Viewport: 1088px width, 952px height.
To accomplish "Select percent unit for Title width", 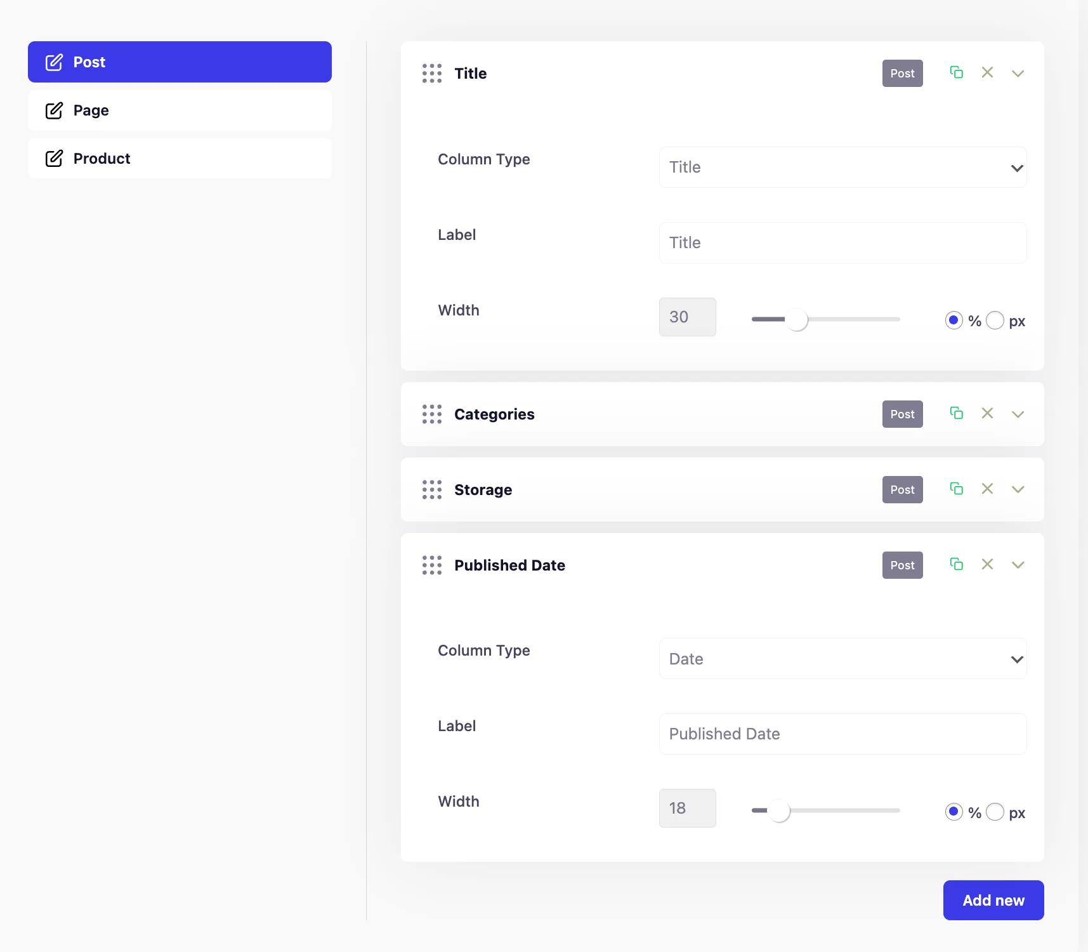I will point(954,321).
